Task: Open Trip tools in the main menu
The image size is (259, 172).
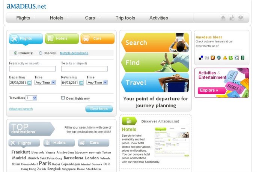Action: (125, 18)
